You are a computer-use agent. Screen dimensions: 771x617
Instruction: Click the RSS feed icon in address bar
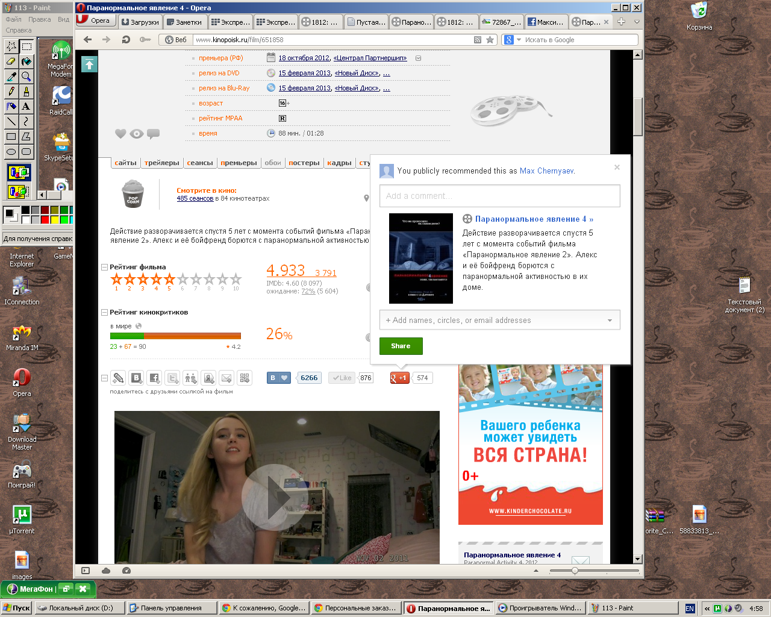478,40
